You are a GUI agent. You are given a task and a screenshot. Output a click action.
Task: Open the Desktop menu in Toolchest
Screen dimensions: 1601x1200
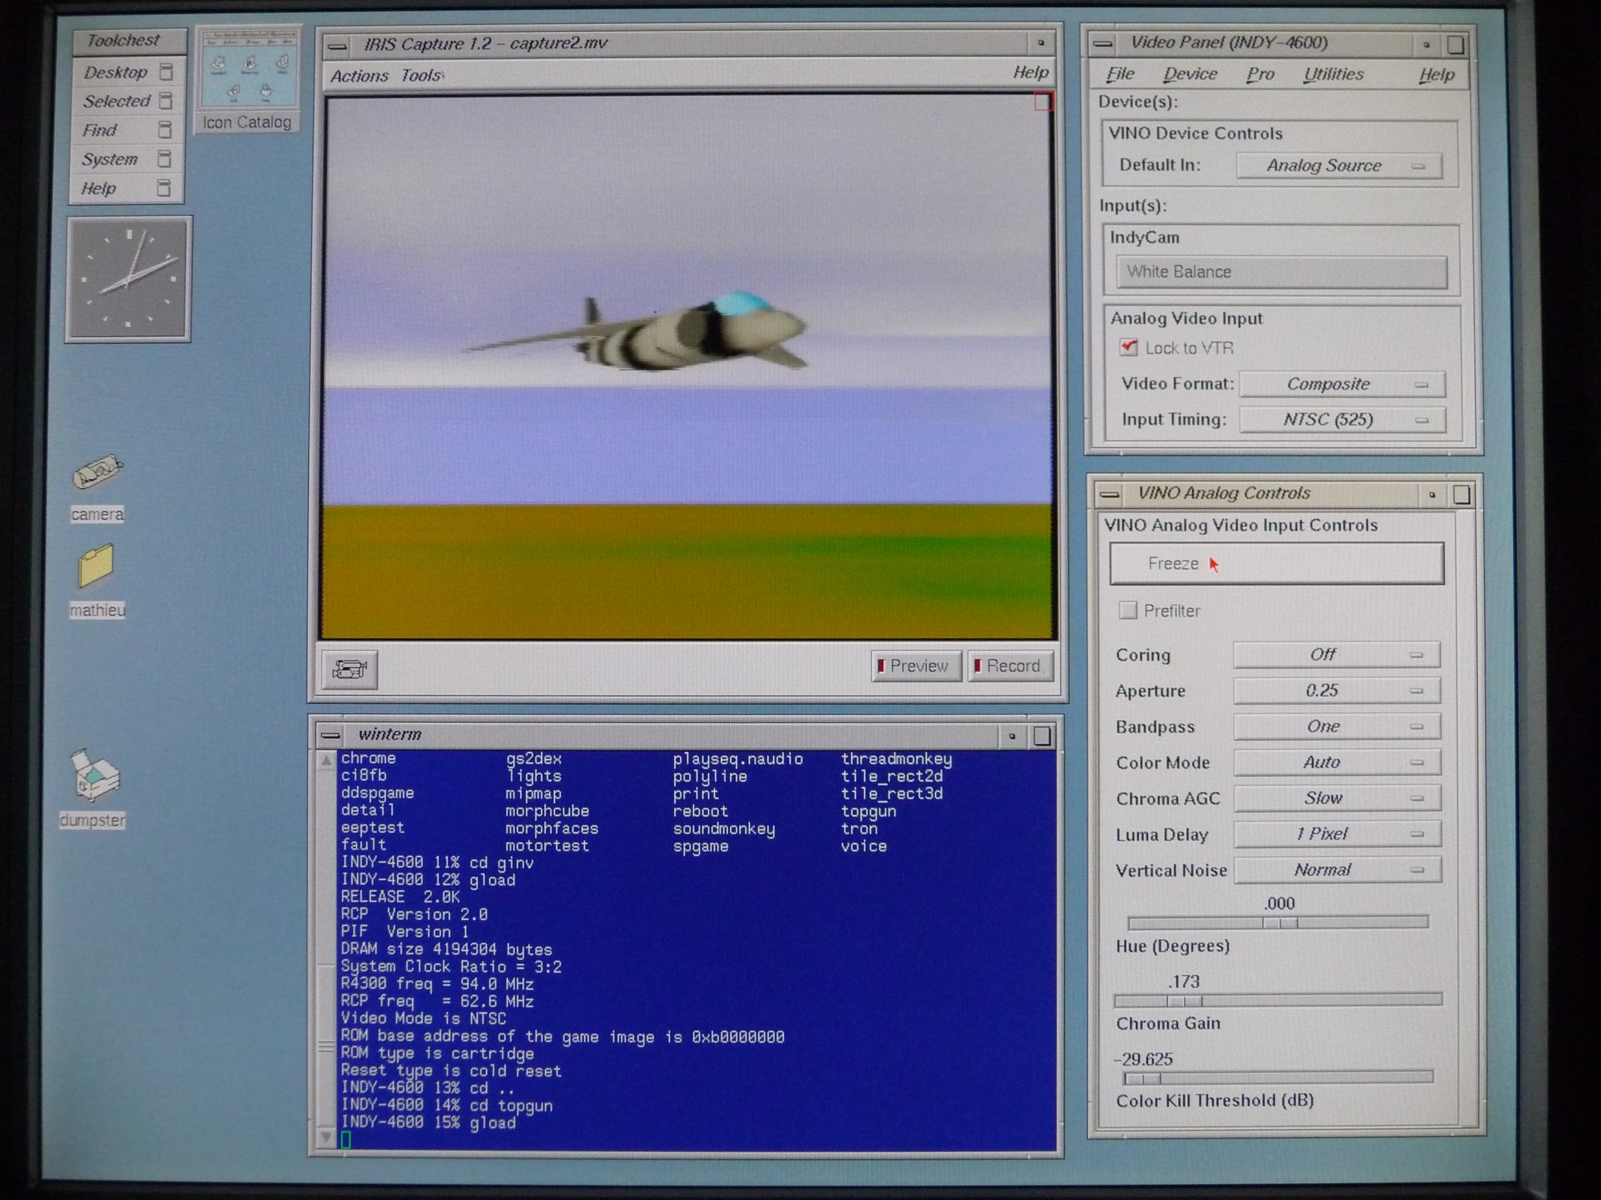[115, 72]
